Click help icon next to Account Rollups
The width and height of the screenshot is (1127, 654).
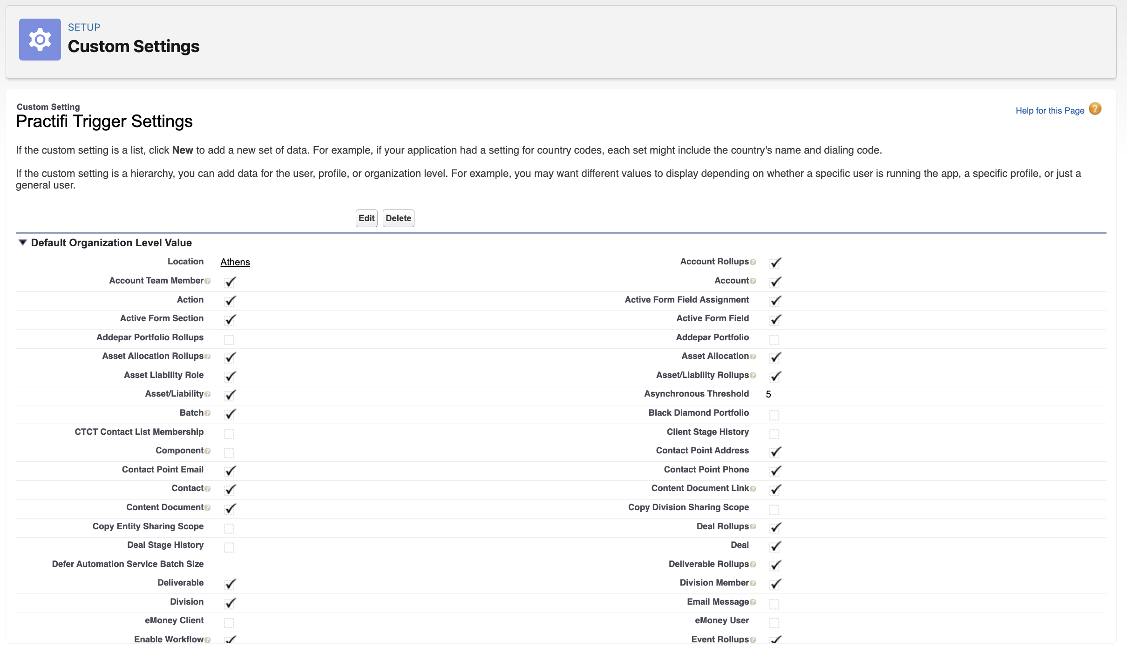pos(753,262)
